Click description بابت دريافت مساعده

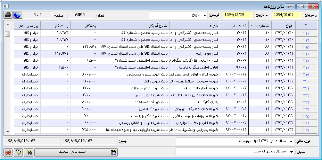coord(151,103)
